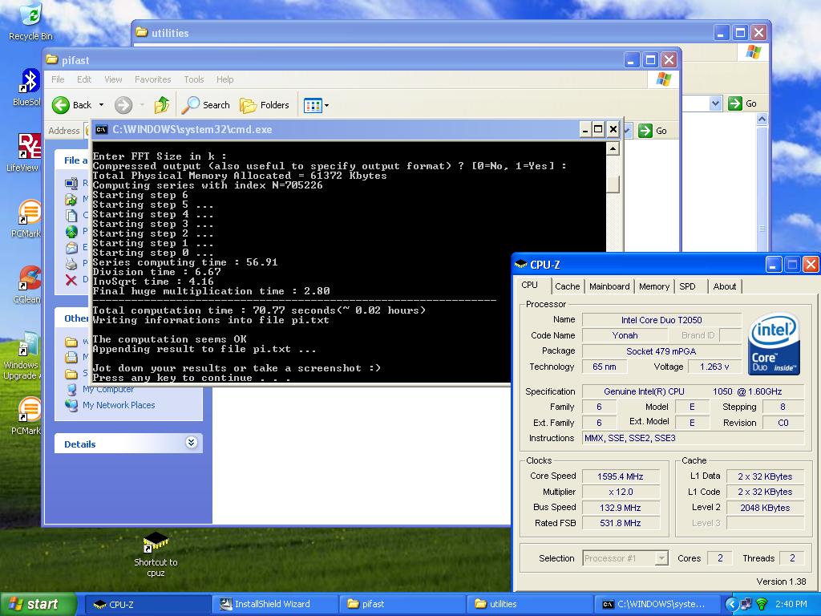
Task: Open the Views dropdown arrow in pifast
Action: 327,106
